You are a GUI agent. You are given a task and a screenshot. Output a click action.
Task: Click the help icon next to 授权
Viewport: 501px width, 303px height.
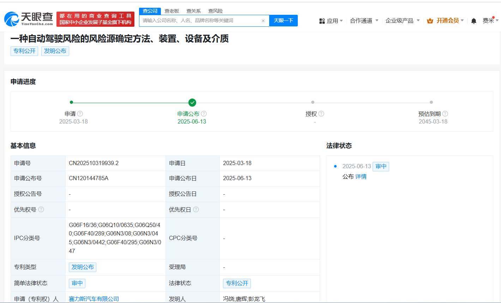(x=321, y=114)
